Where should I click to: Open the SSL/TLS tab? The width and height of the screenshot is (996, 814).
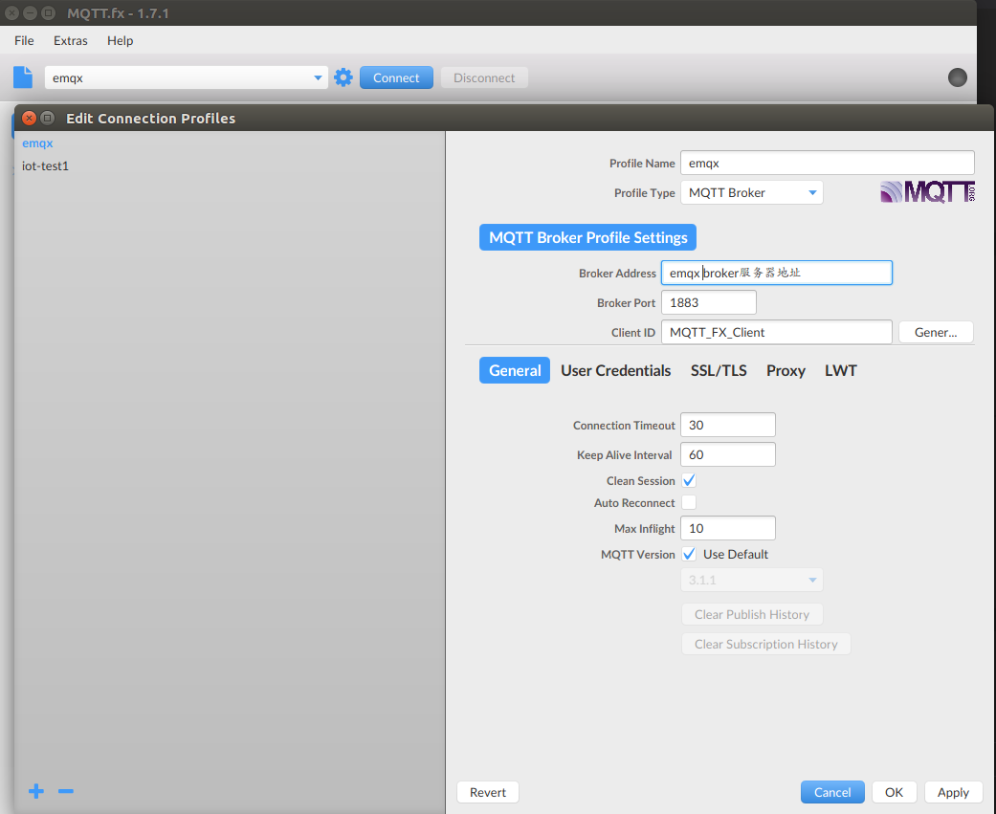(719, 370)
